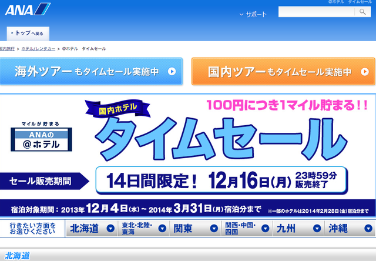376x261 pixels.
Task: Click the 宿泊対象期間 date text
Action: point(136,209)
